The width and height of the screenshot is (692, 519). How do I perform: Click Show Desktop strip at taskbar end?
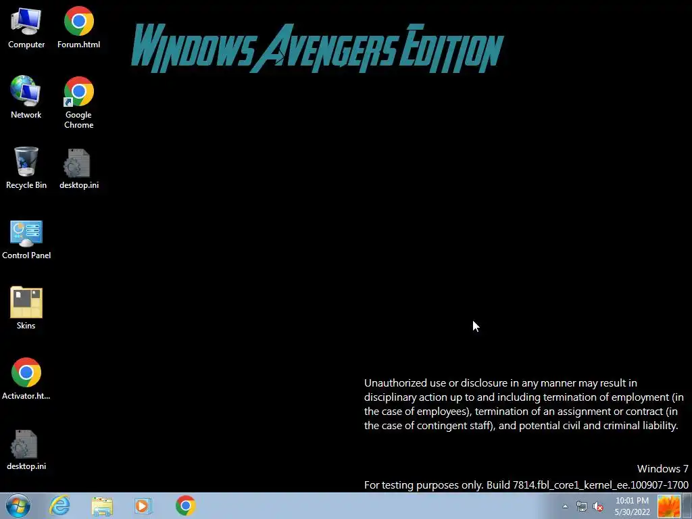(687, 506)
